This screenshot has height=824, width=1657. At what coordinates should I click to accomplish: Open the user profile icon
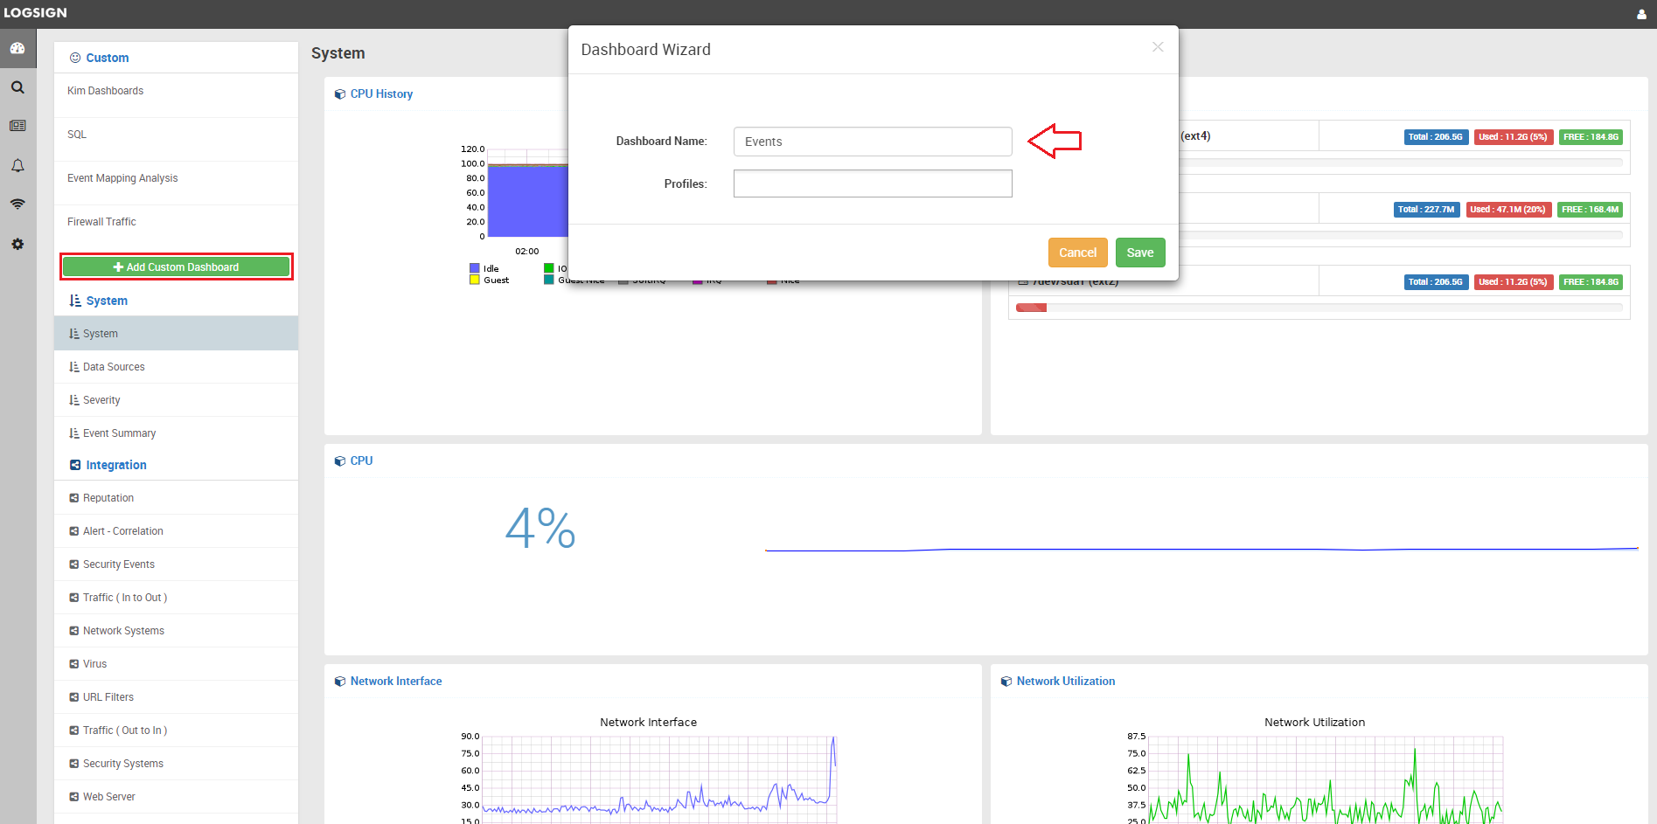click(x=1641, y=13)
